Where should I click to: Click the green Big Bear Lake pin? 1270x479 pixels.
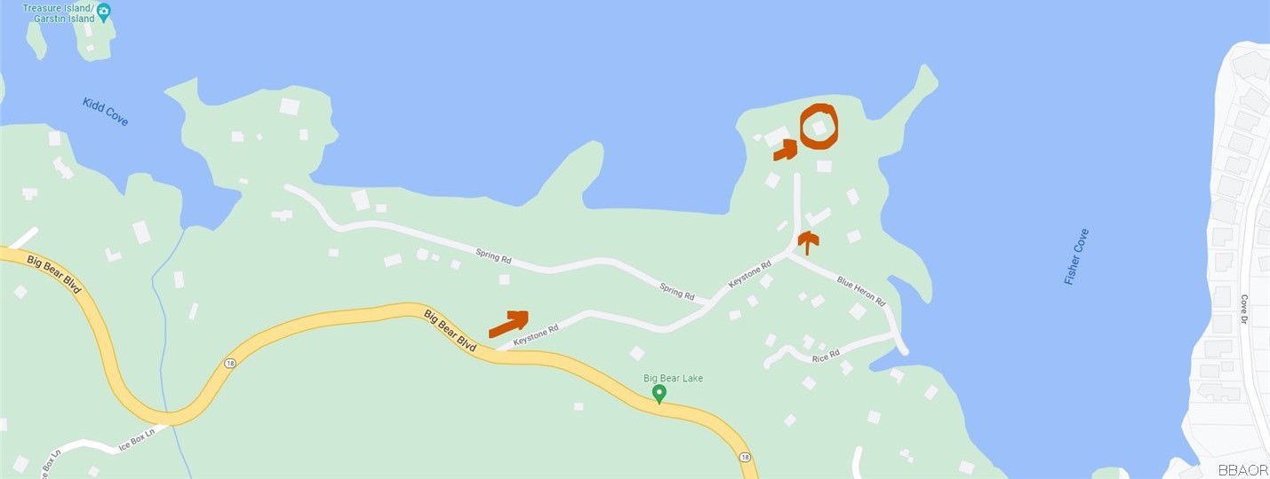[x=659, y=394]
